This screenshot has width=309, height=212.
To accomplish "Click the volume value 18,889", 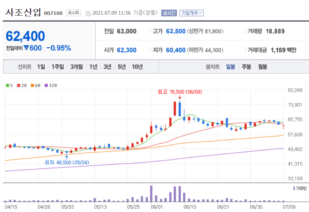I will [x=275, y=31].
